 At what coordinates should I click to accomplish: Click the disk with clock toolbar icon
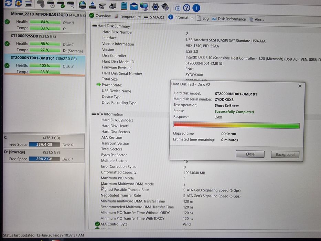(51, 4)
